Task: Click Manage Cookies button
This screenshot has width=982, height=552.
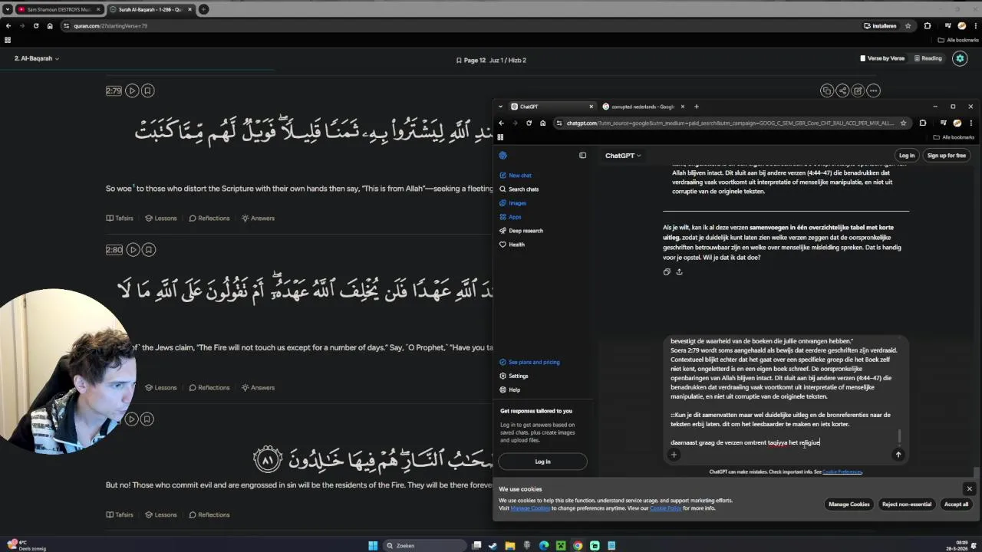Action: pos(849,504)
